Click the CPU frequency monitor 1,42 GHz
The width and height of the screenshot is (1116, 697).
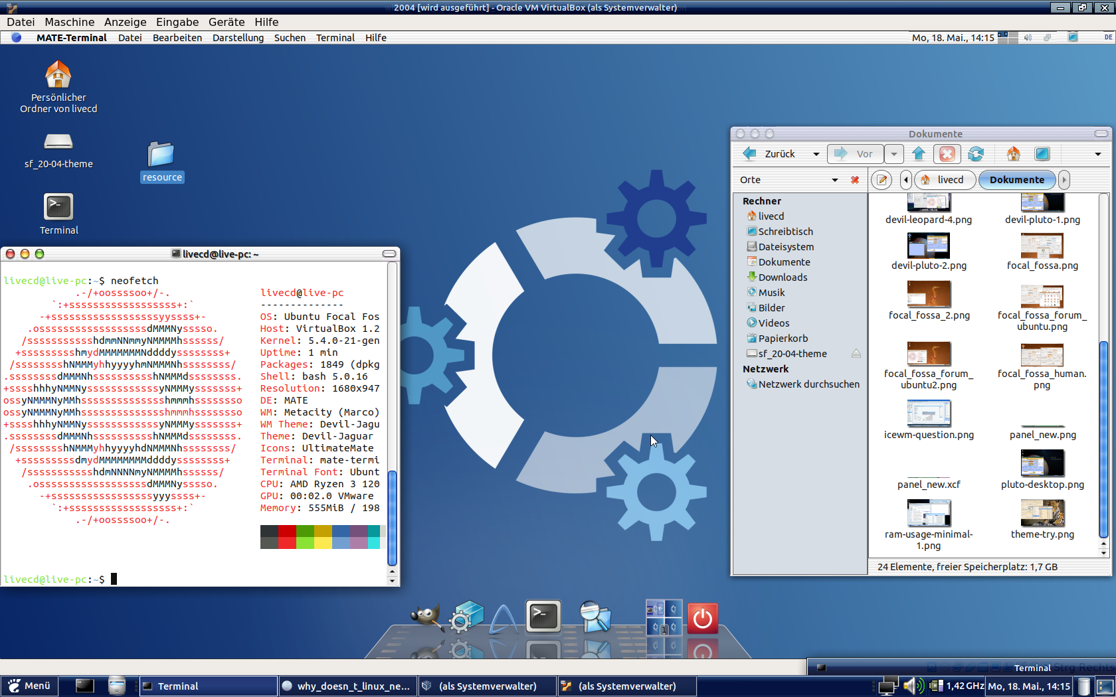click(x=957, y=686)
